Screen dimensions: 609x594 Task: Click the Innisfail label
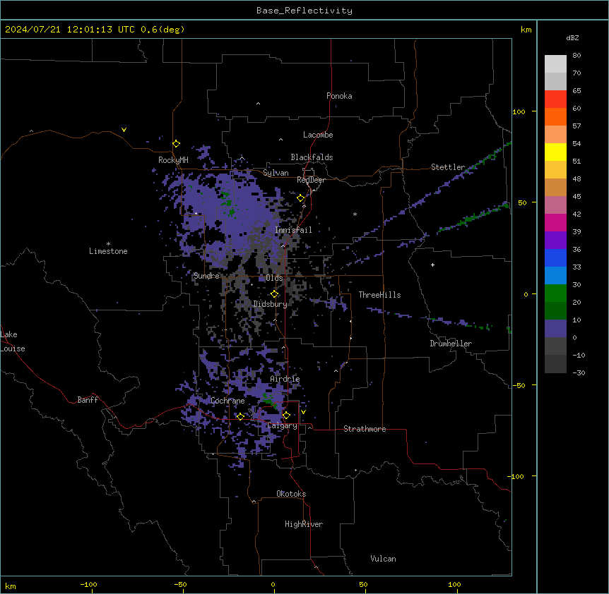click(293, 230)
